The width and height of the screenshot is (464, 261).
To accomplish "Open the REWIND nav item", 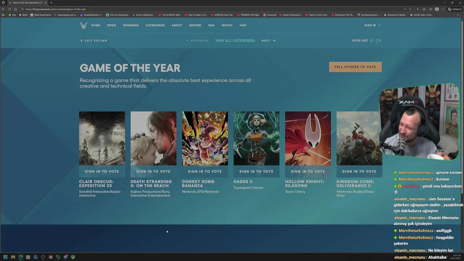I will coord(195,25).
